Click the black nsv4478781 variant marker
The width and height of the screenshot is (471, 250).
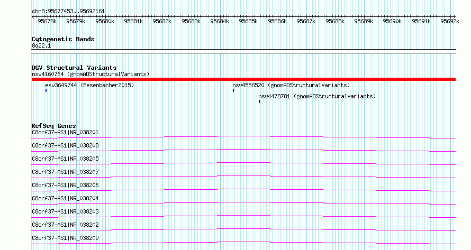click(259, 101)
